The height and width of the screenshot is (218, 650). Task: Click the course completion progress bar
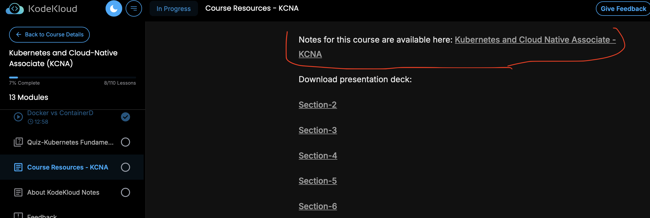click(x=72, y=77)
